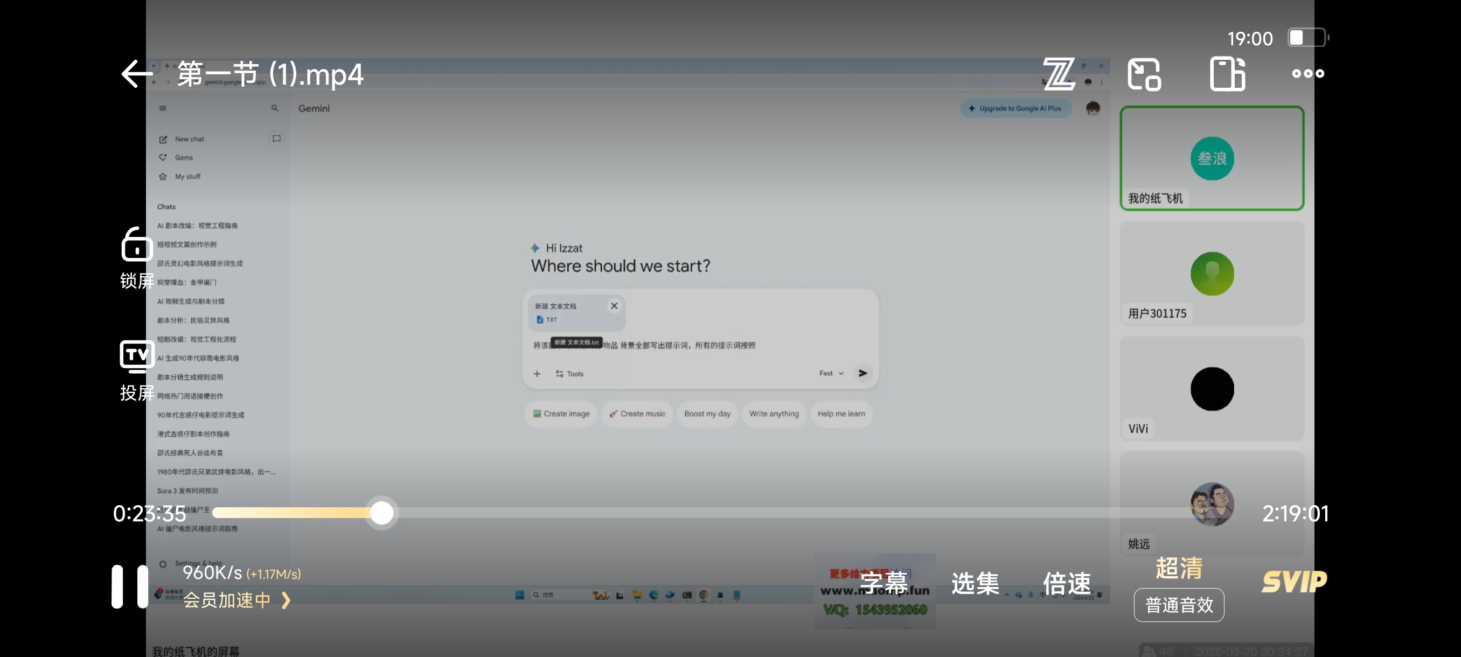Open the chat 'AI 生成90年代聊斋电影风格'

(198, 358)
